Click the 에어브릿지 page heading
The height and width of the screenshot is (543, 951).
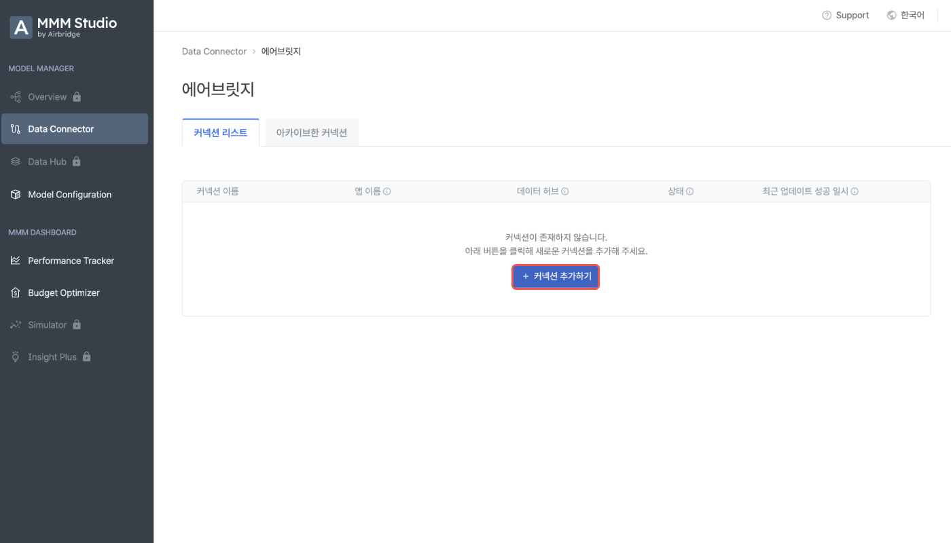click(x=218, y=90)
